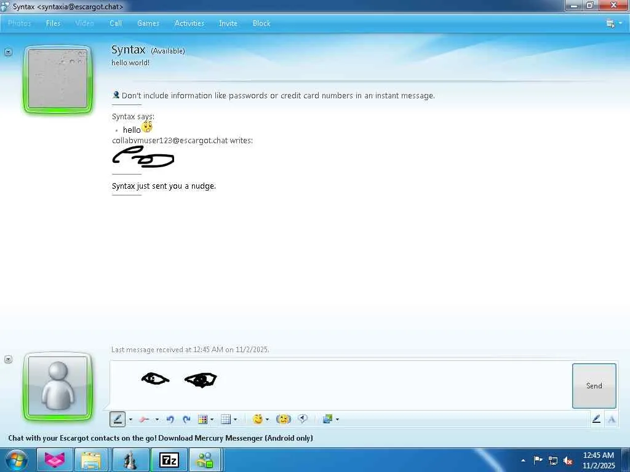Open the pink cat app in taskbar

pos(55,460)
